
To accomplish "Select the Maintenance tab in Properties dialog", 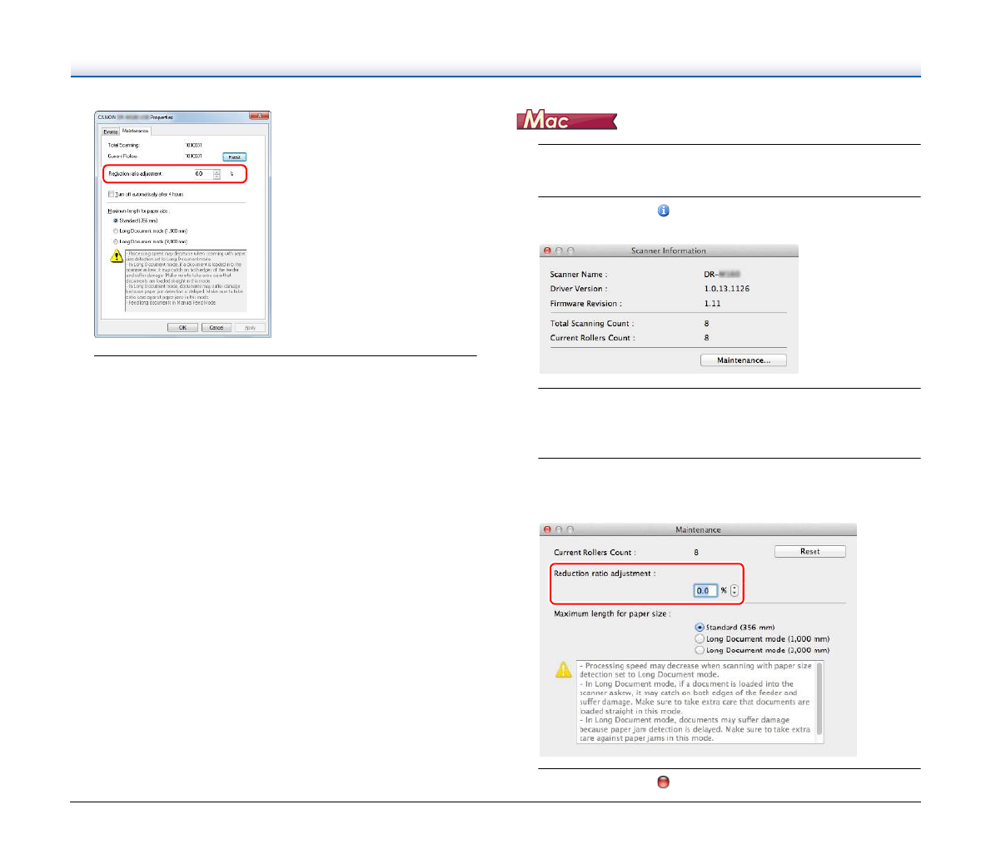I will 135,131.
